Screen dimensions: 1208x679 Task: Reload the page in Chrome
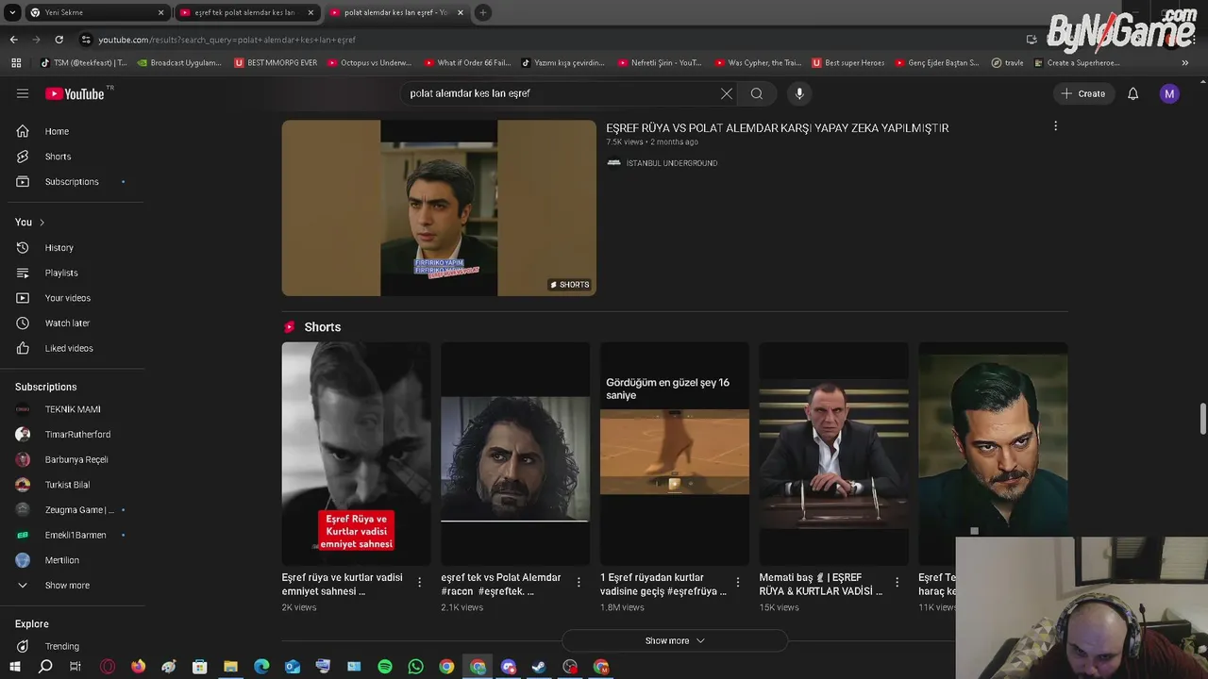tap(59, 40)
